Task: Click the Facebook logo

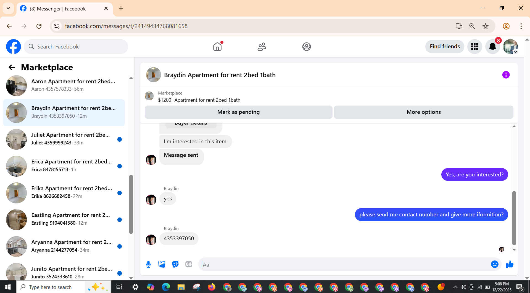Action: coord(14,47)
